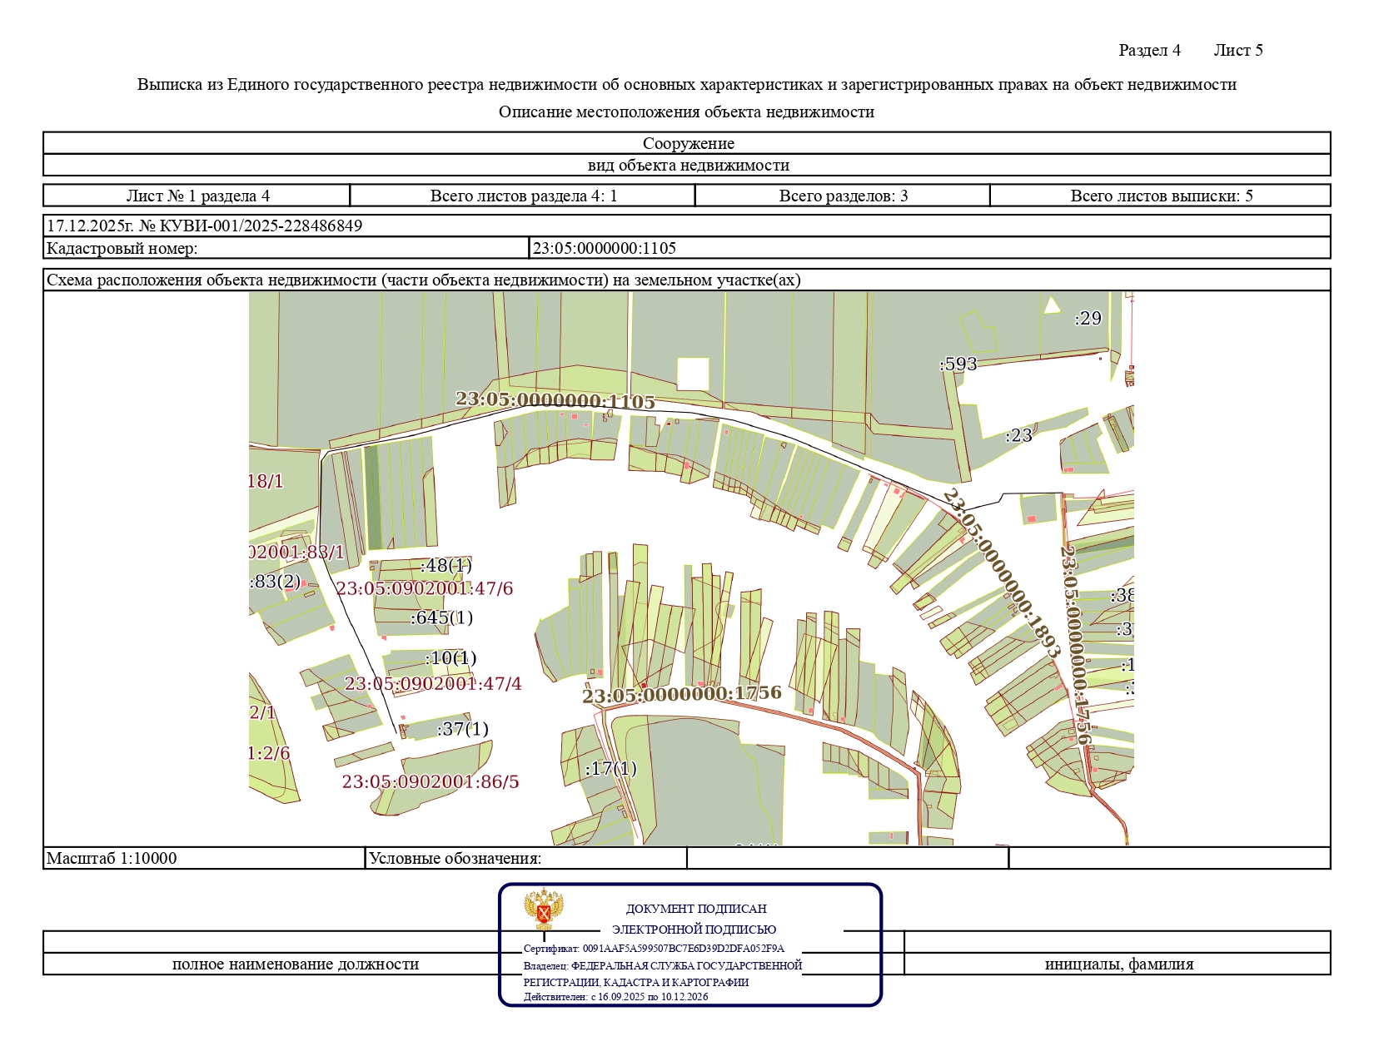The height and width of the screenshot is (1061, 1374).
Task: Click parcel label ':593'
Action: pos(958,364)
